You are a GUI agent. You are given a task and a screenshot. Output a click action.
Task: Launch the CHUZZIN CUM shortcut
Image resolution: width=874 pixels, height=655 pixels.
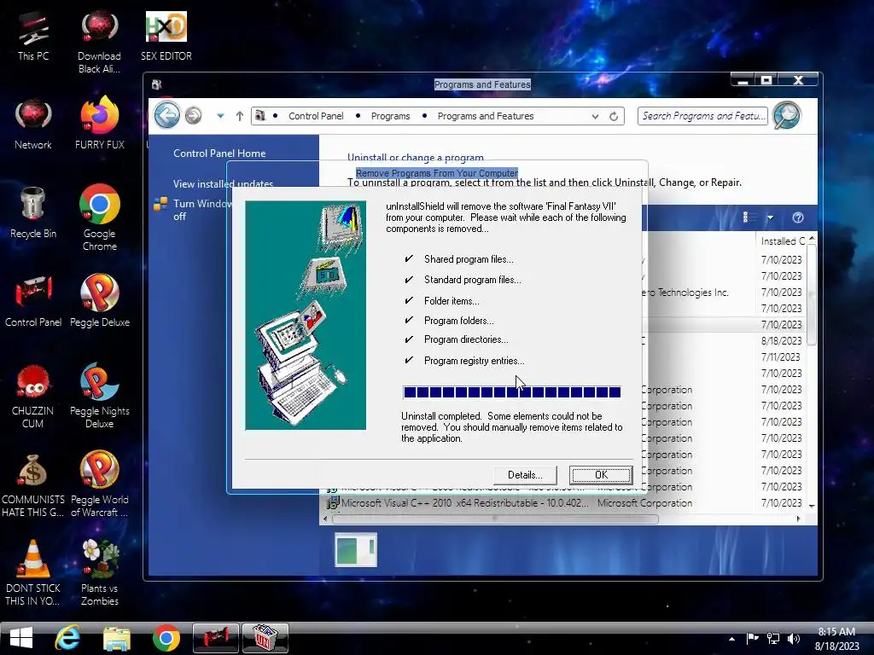(33, 397)
